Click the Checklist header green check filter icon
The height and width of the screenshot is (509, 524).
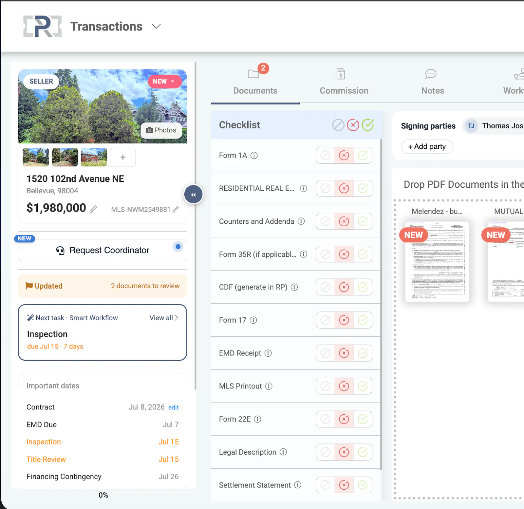pos(368,125)
